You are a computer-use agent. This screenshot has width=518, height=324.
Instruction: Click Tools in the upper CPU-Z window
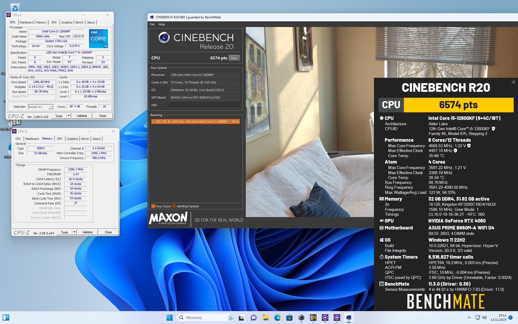[x=59, y=116]
